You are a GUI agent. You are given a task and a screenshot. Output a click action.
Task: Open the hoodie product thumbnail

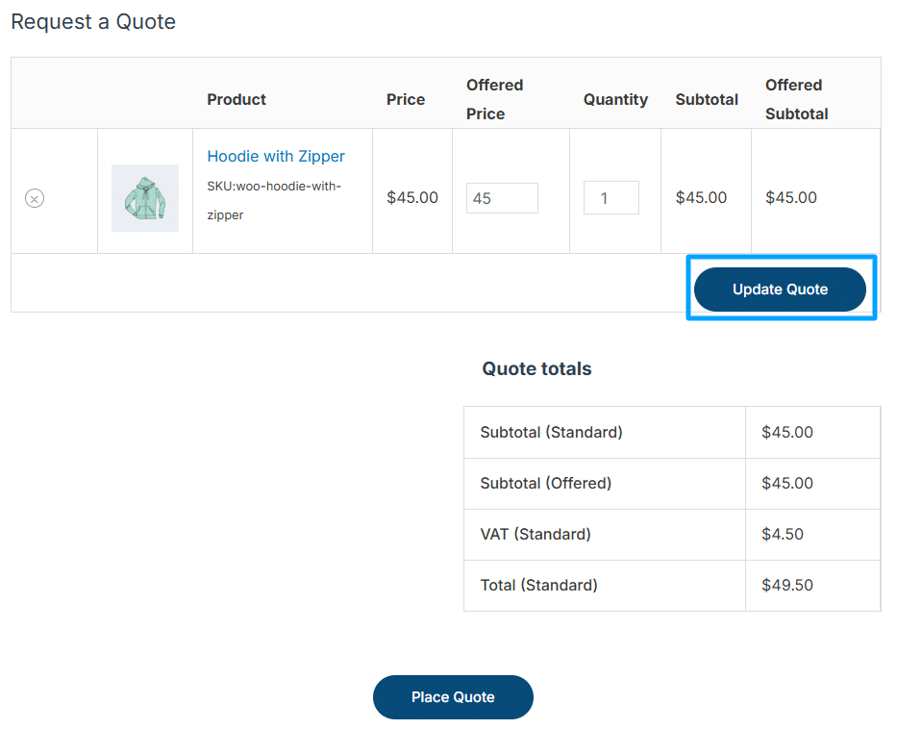(x=145, y=198)
